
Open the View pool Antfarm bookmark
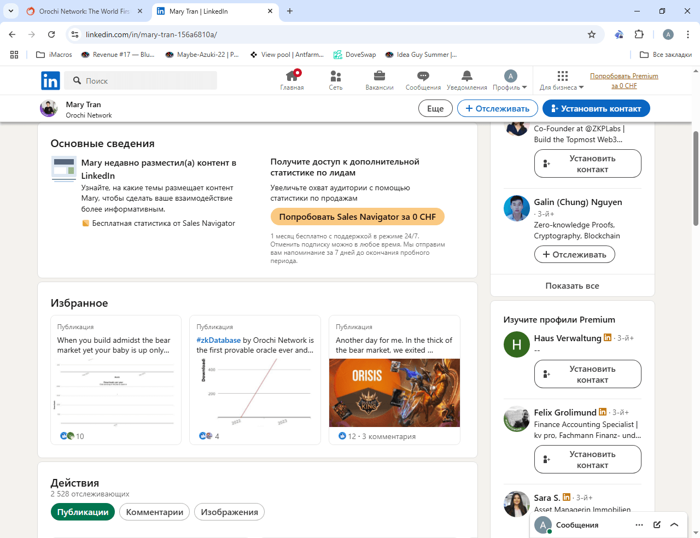(x=287, y=55)
